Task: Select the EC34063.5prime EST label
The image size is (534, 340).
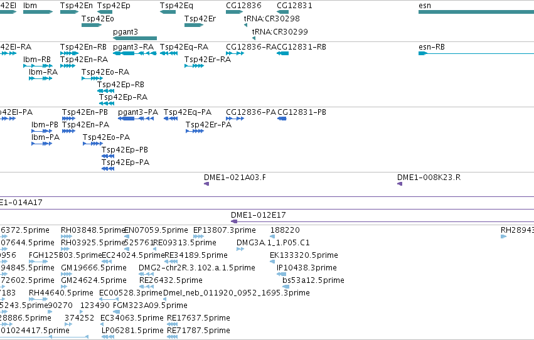Action: point(132,318)
